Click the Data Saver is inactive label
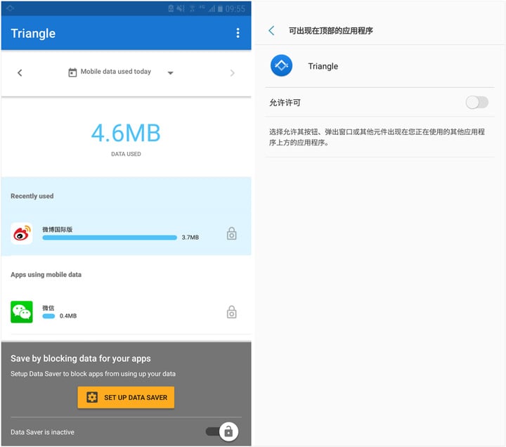This screenshot has width=506, height=447. [42, 432]
